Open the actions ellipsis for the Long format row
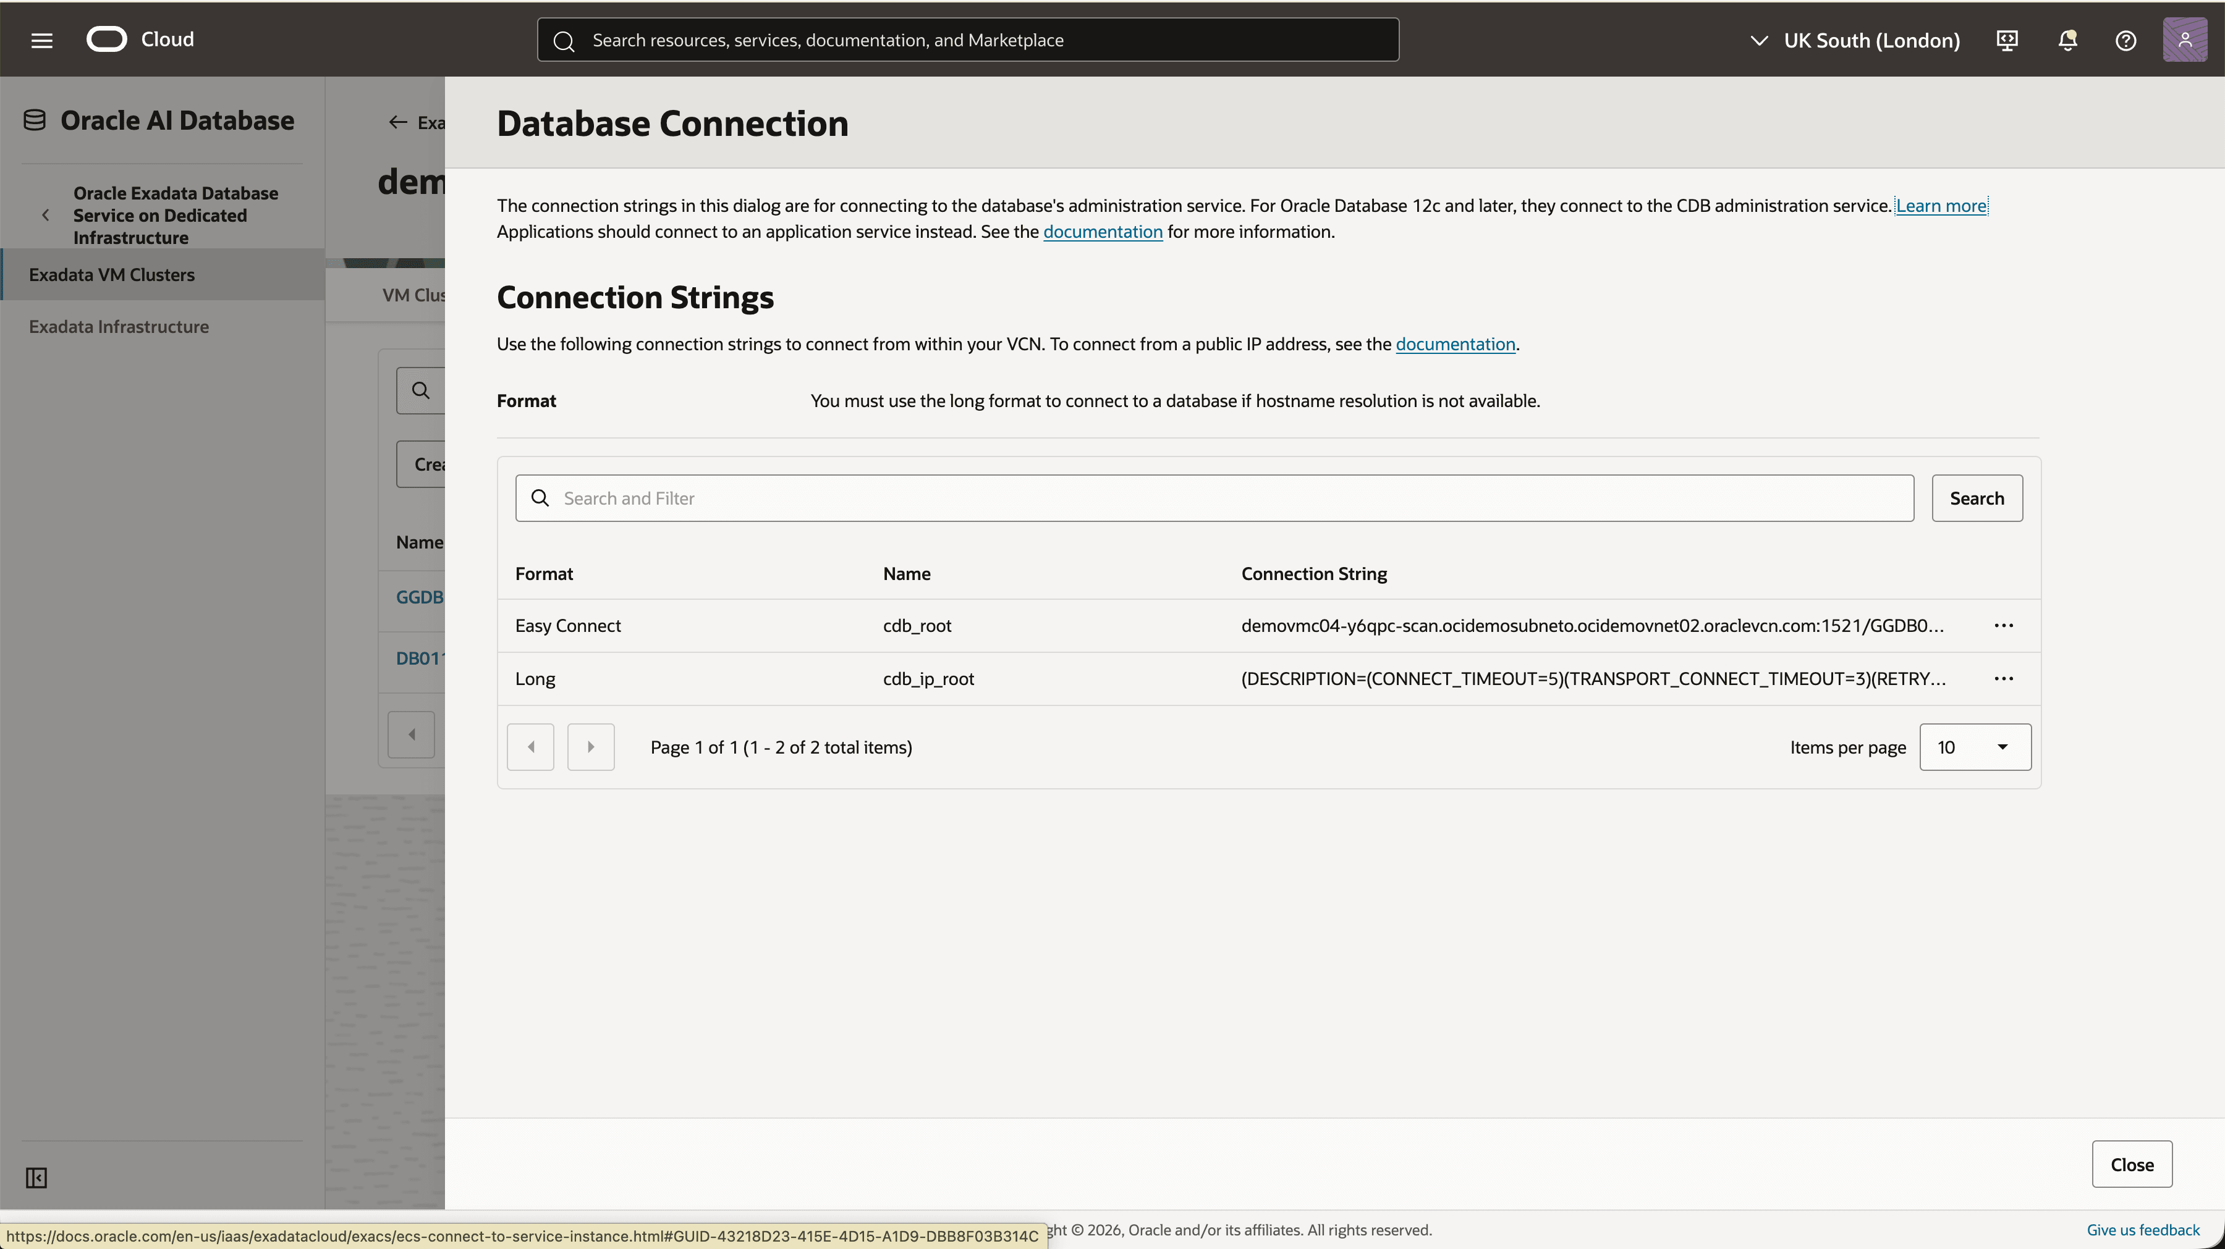This screenshot has width=2225, height=1249. (x=2005, y=678)
